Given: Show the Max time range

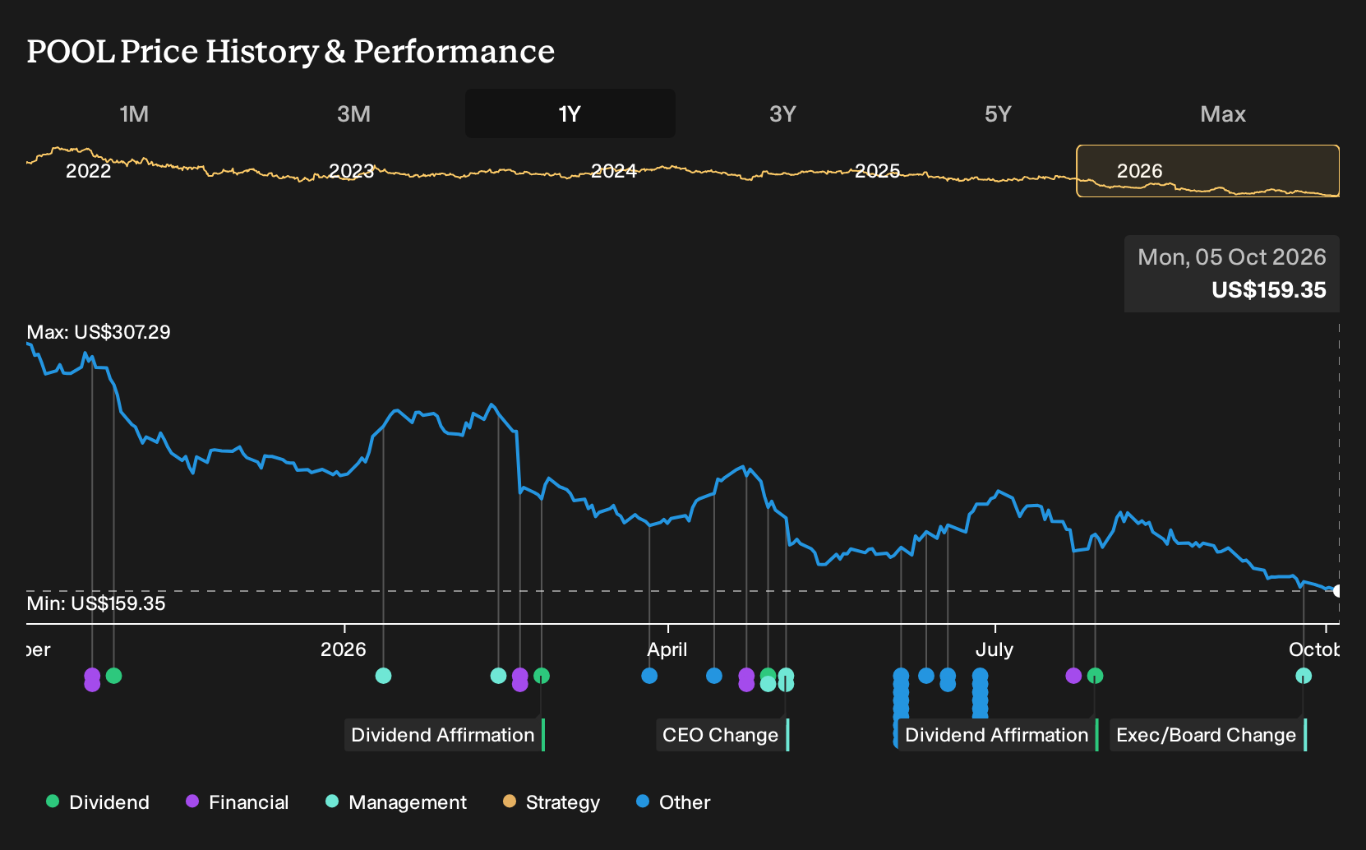Looking at the screenshot, I should (1223, 113).
